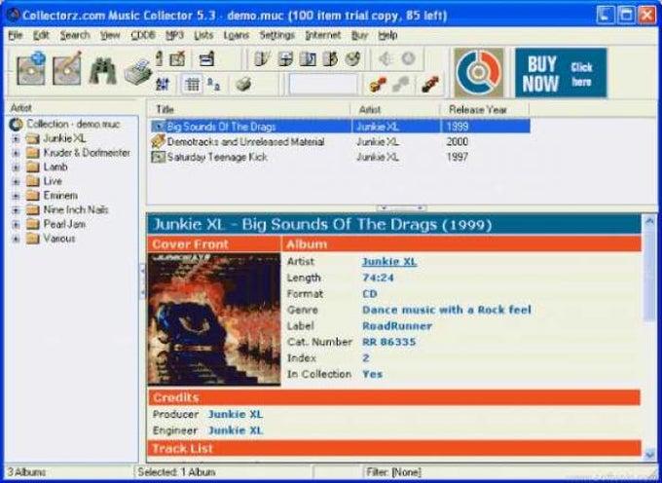
Task: Click the details pane scrollbar thumb
Action: coord(649,275)
